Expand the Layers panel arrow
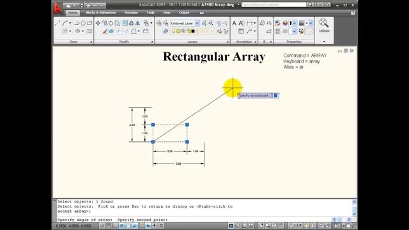Screen dimensions: 409x230 (228, 42)
